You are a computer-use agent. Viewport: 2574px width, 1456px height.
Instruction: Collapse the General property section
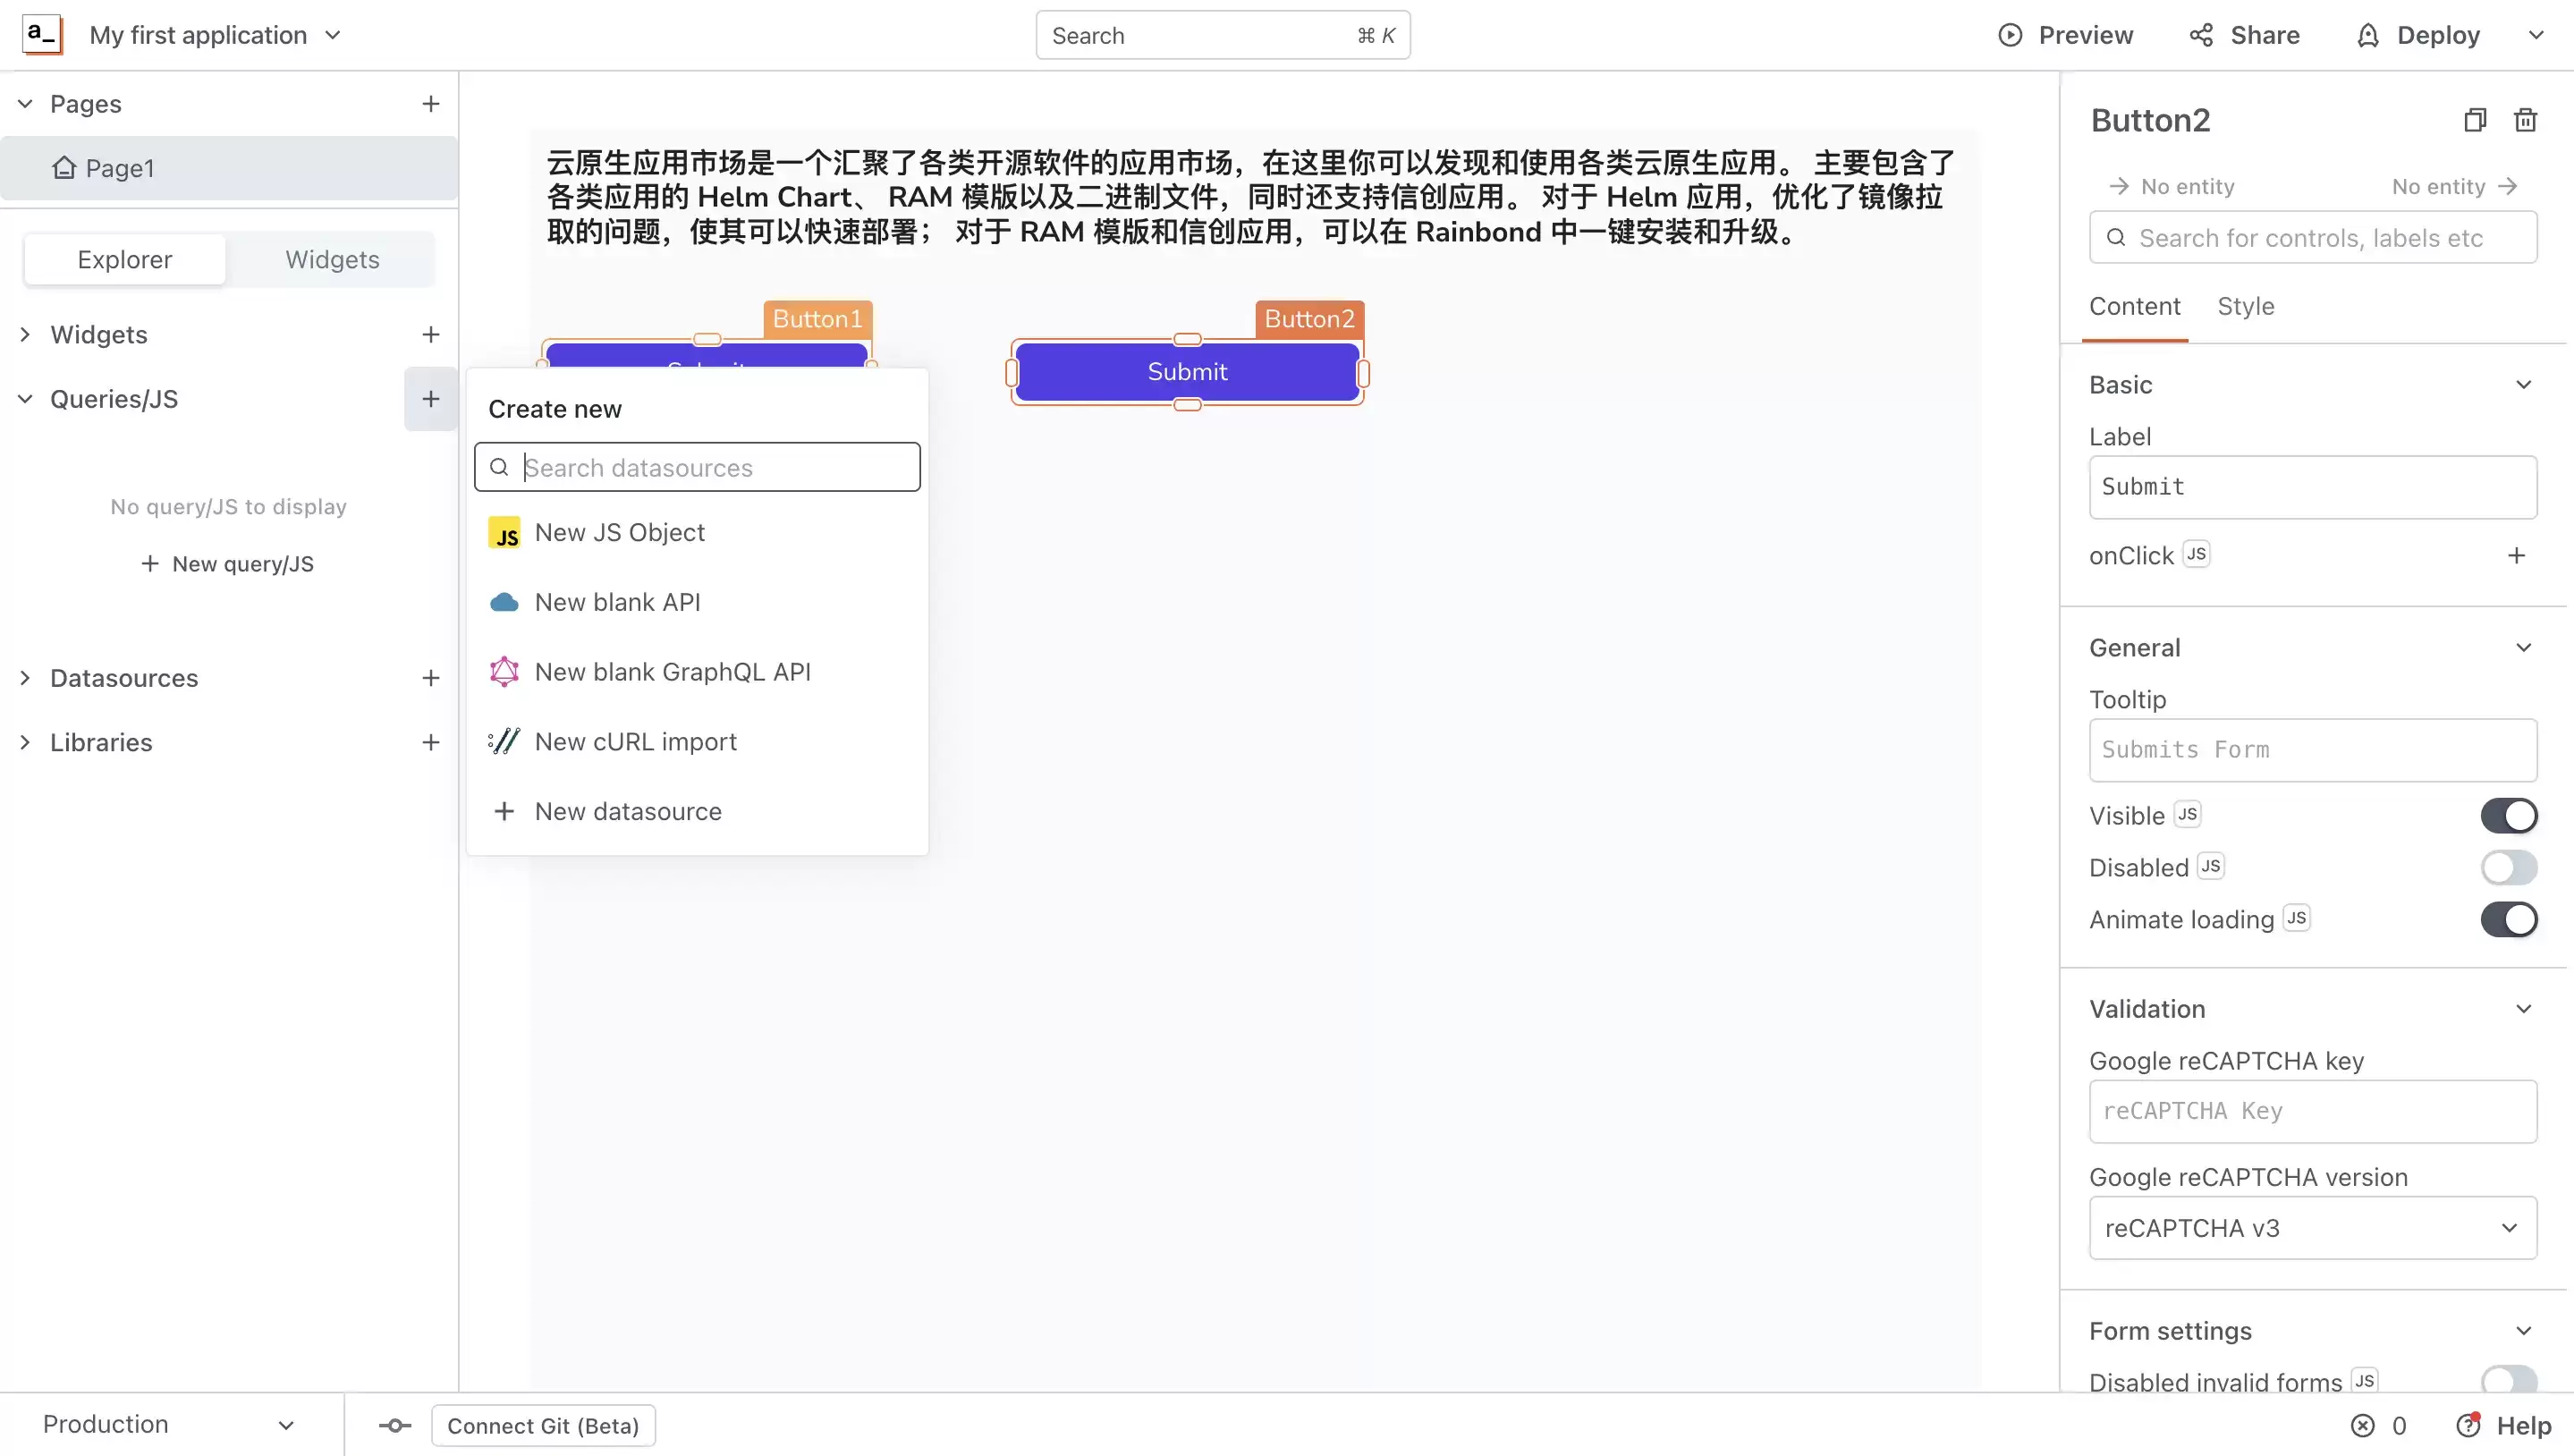click(2523, 648)
